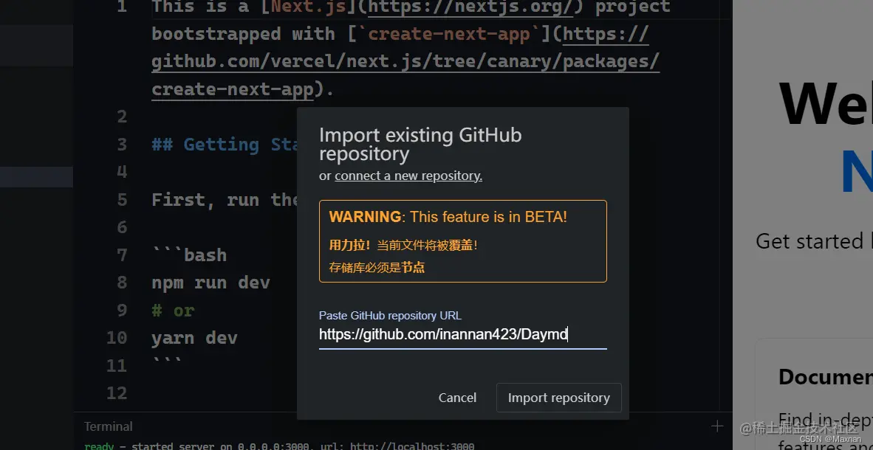This screenshot has height=450, width=873.
Task: Click the Import repository button
Action: (558, 398)
